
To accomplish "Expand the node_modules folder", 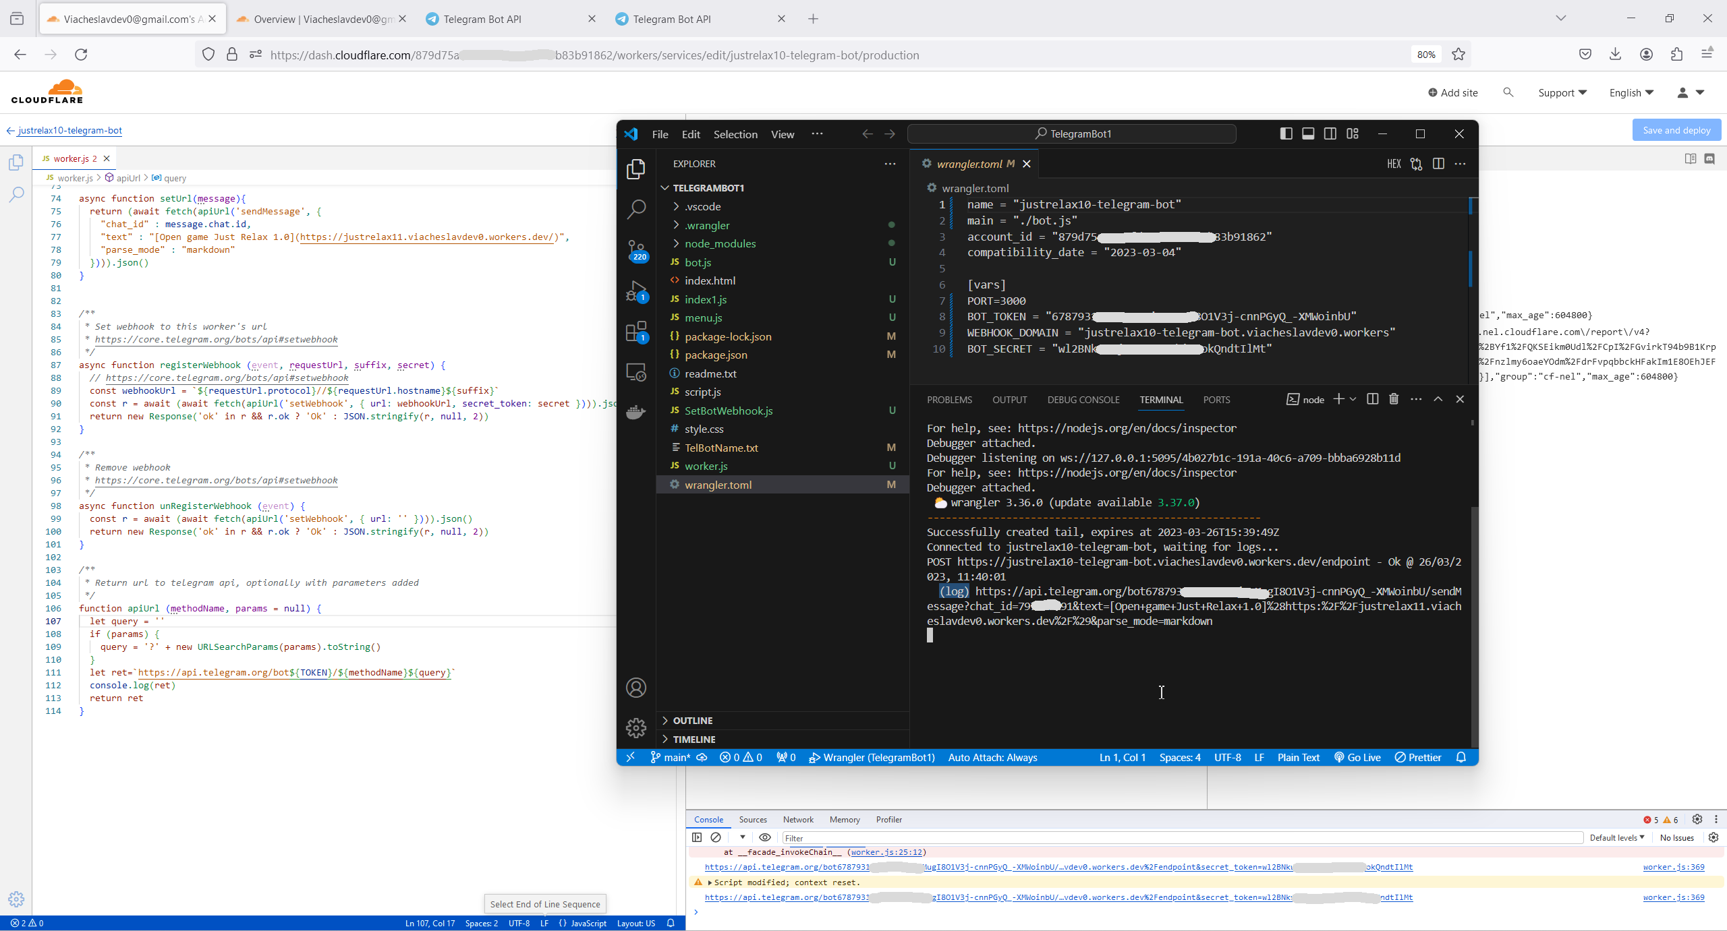I will [x=718, y=243].
